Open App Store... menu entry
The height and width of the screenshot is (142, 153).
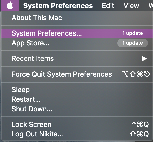[30, 43]
